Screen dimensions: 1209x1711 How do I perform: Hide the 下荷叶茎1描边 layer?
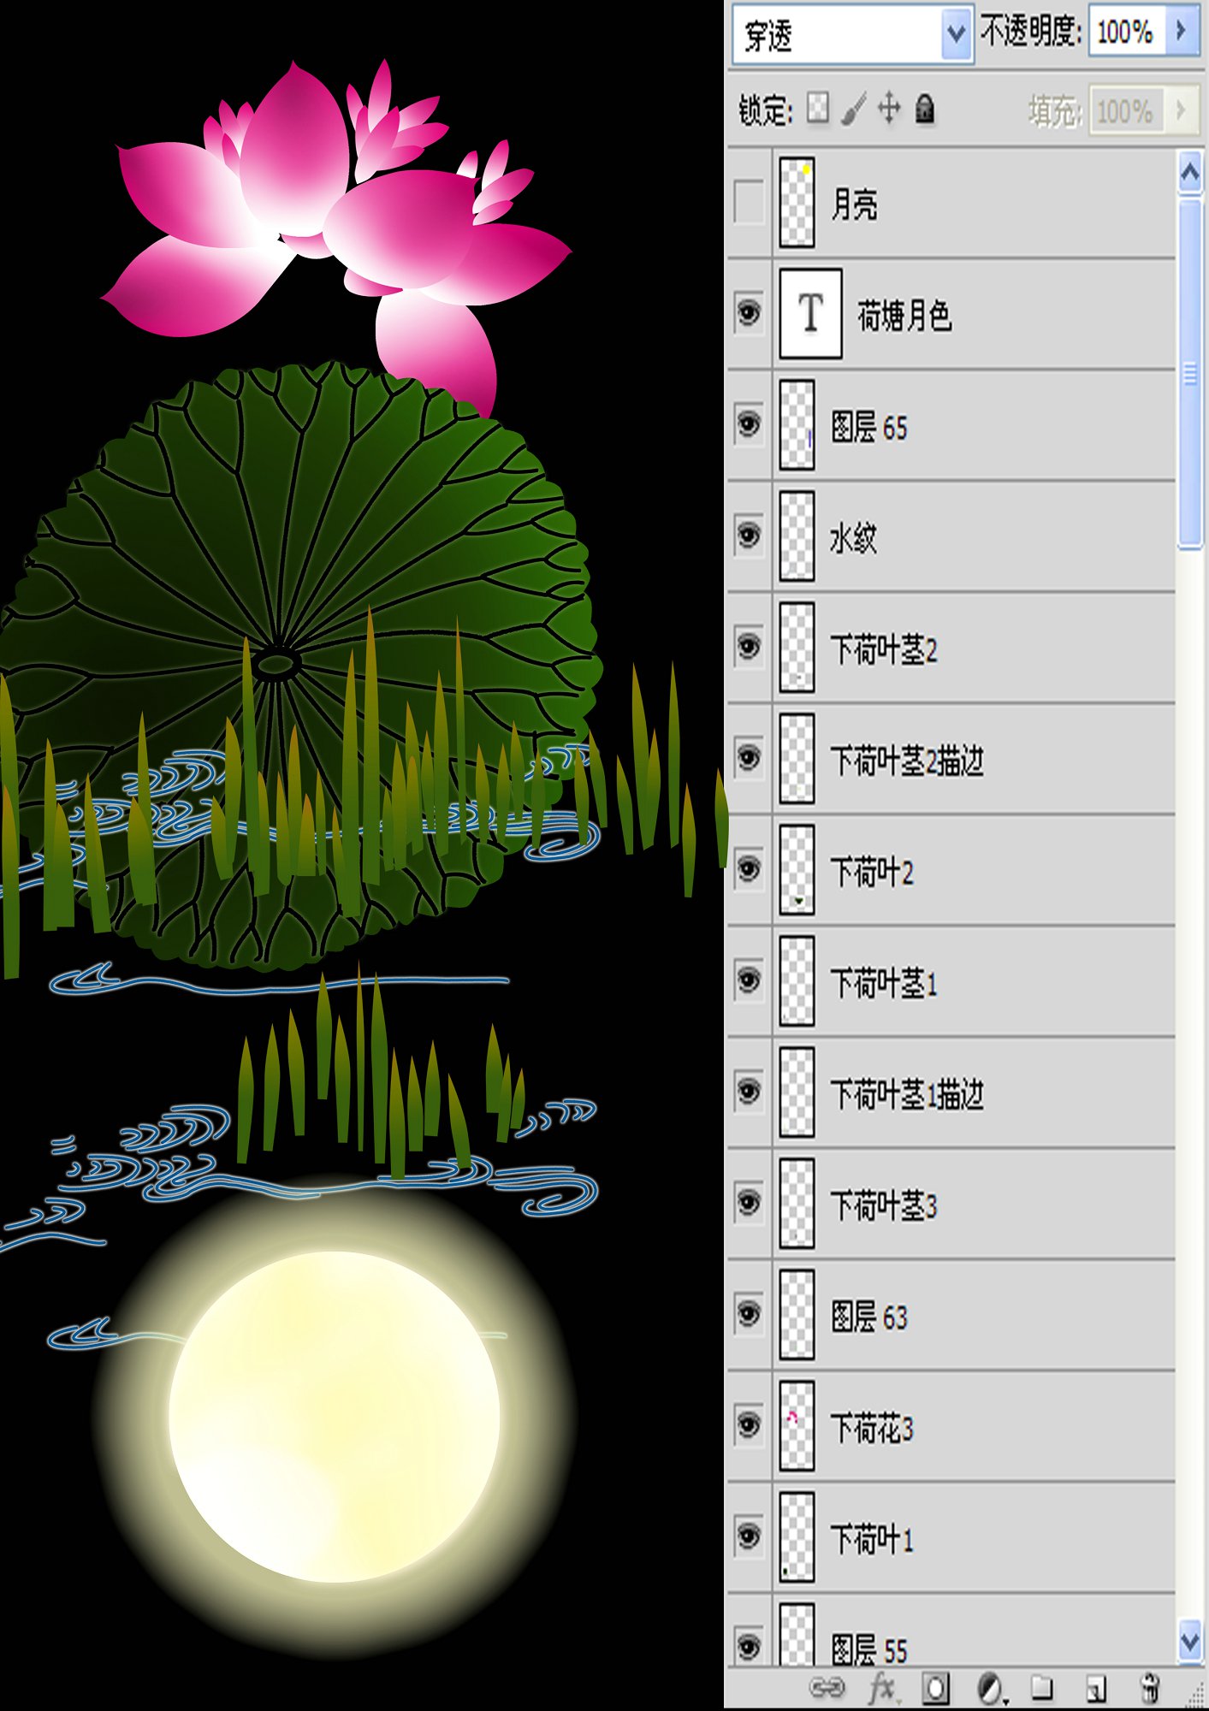click(x=749, y=1092)
